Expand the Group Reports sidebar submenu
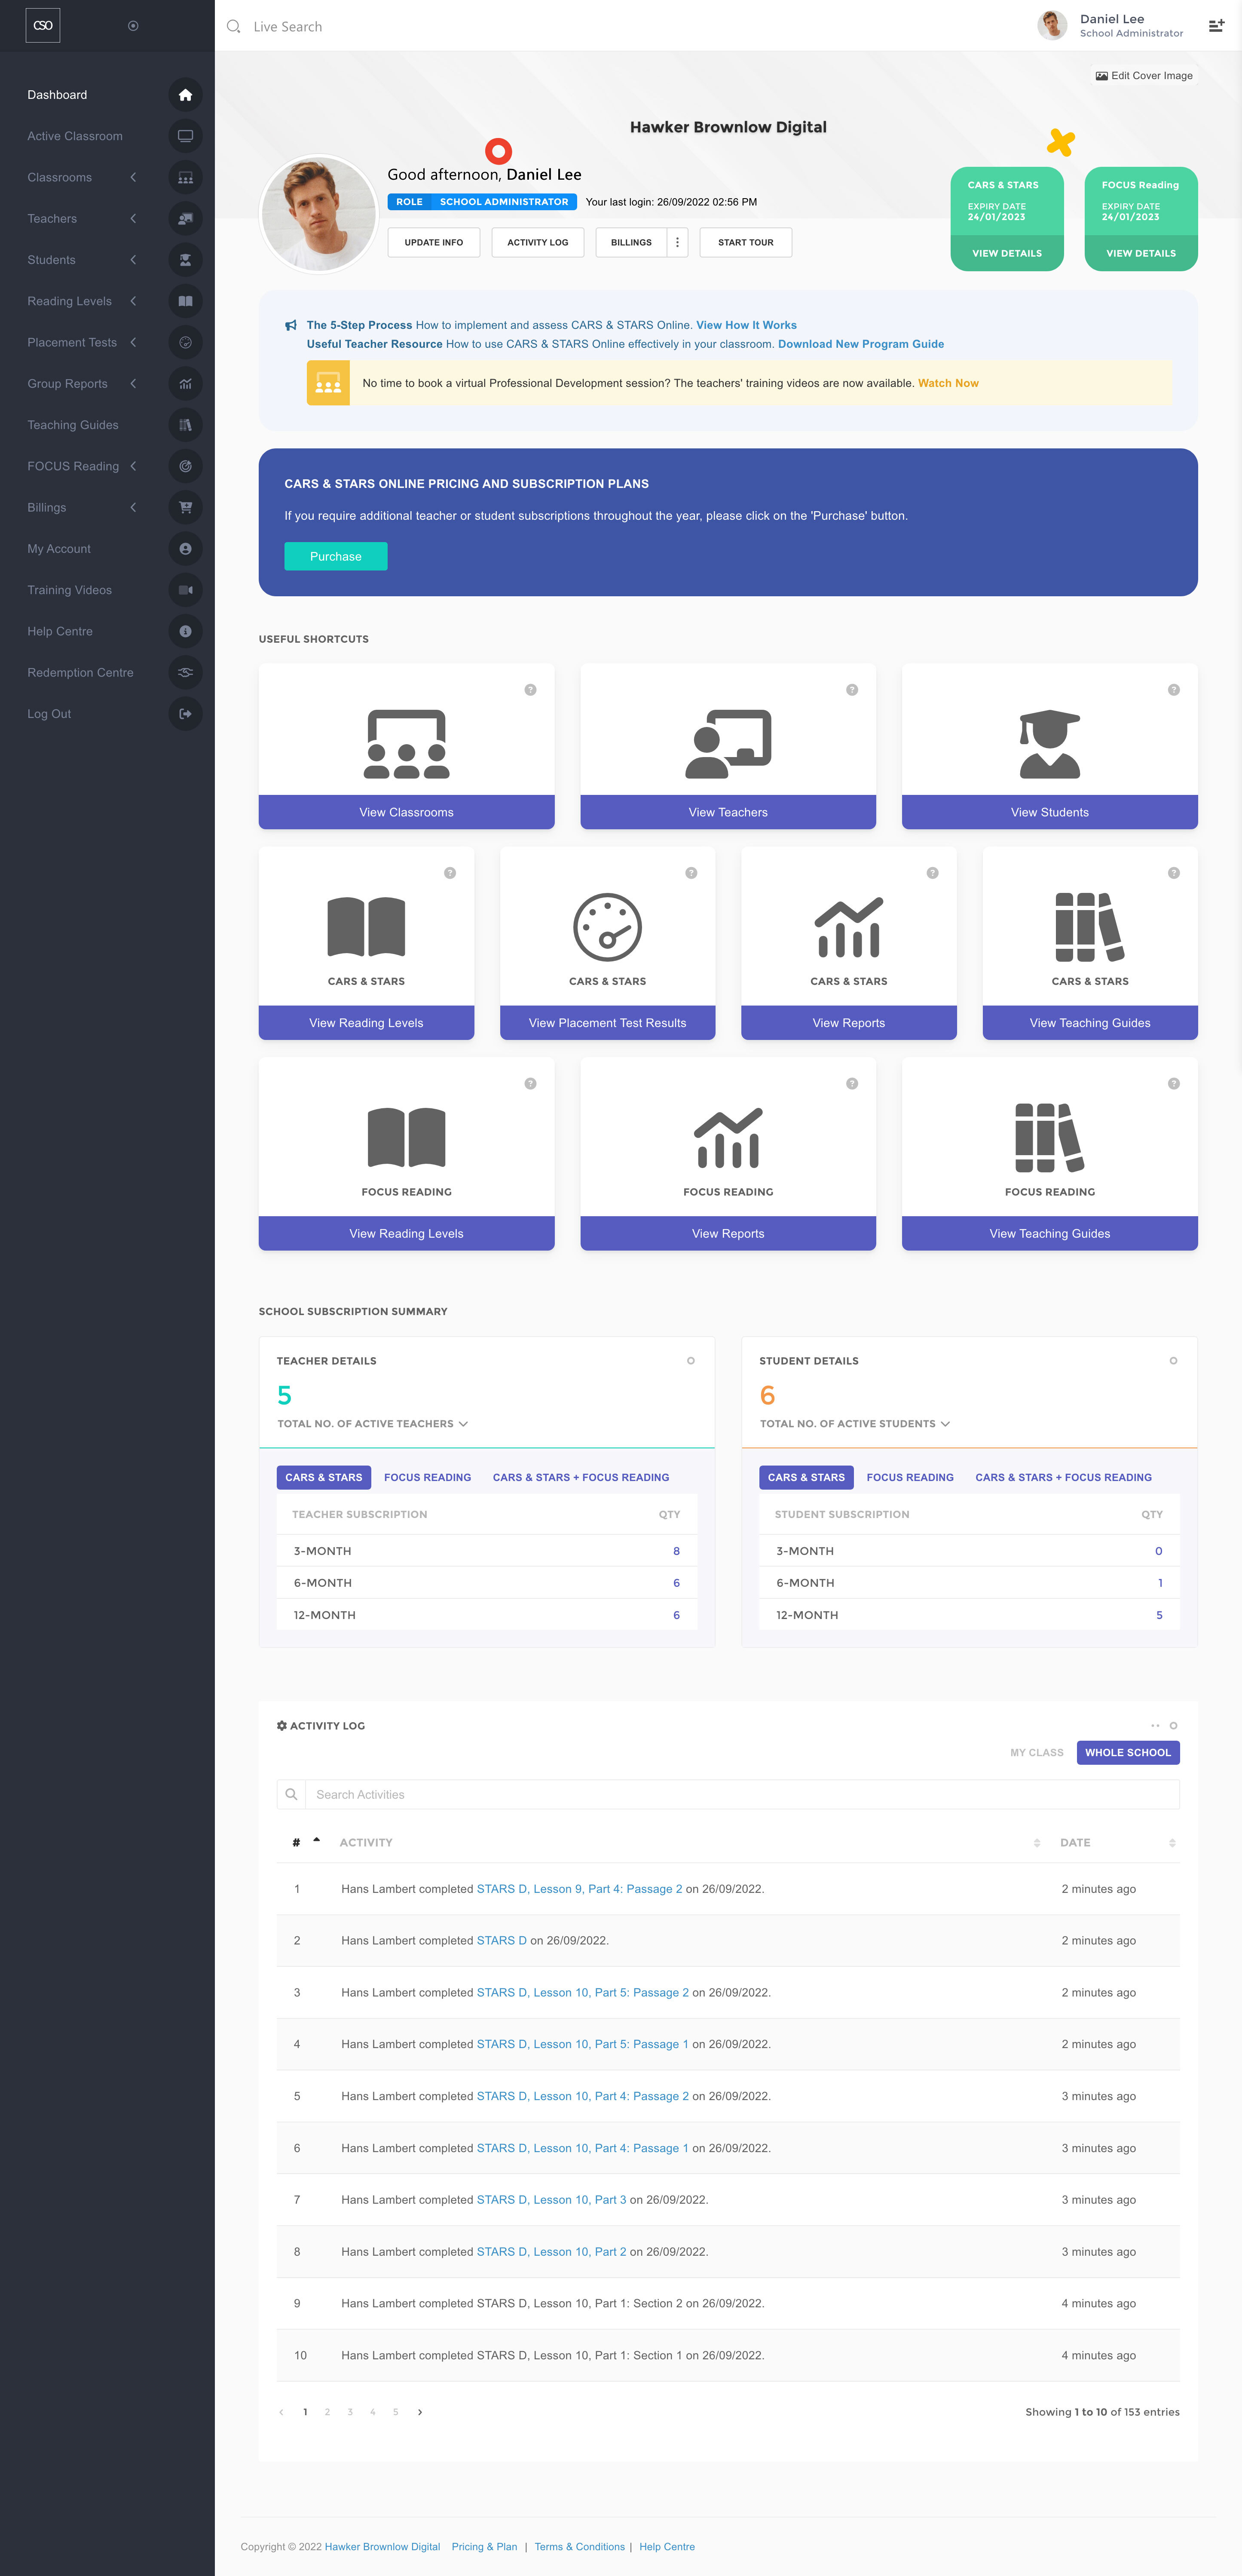1242x2576 pixels. (133, 384)
